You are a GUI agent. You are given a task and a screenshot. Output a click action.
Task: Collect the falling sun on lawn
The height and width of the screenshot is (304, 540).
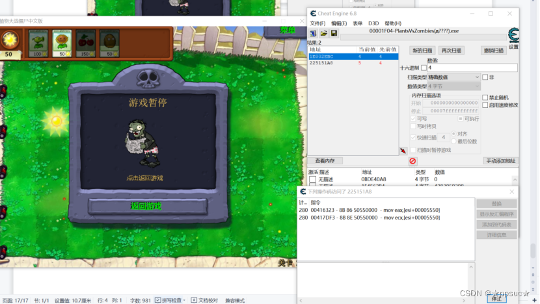click(x=56, y=121)
